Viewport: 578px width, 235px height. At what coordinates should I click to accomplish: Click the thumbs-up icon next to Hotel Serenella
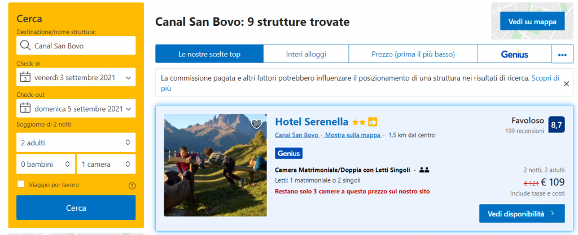[x=373, y=122]
